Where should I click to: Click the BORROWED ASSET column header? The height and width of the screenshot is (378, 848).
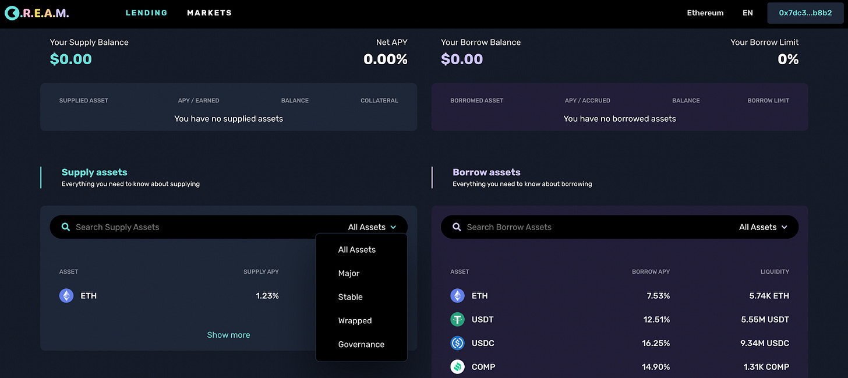click(477, 100)
